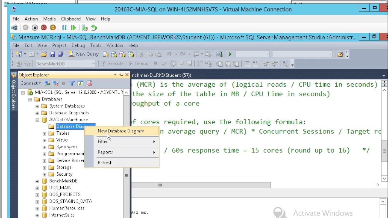Collapse the Databases folder

tap(30, 99)
